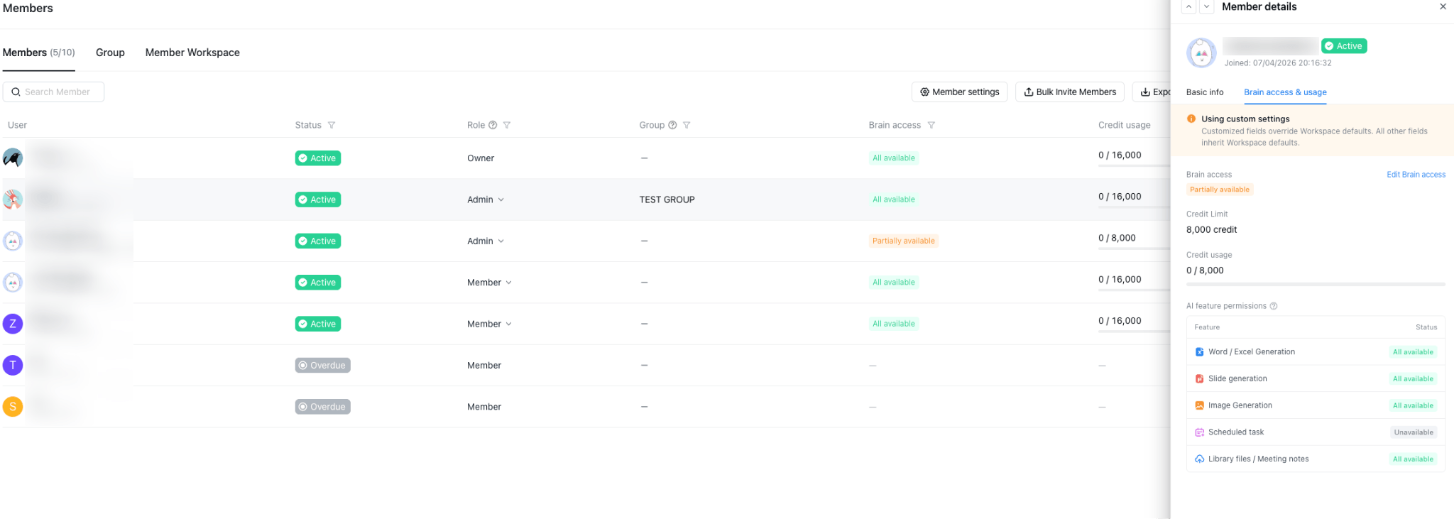This screenshot has width=1454, height=519.
Task: Open the Group column filter funnel
Action: [x=687, y=125]
